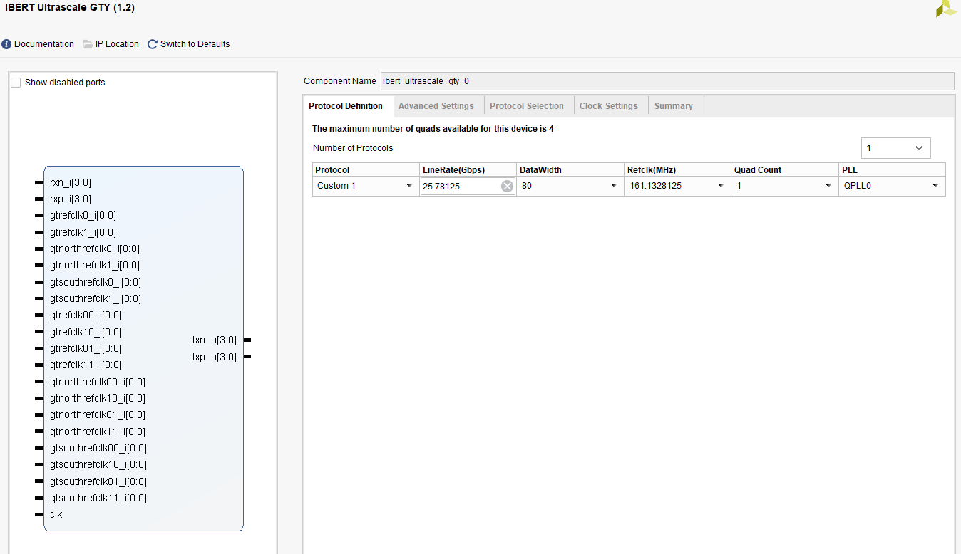The image size is (961, 554).
Task: Select the gtsouthrefclk1_i[0:0] port
Action: tap(96, 299)
